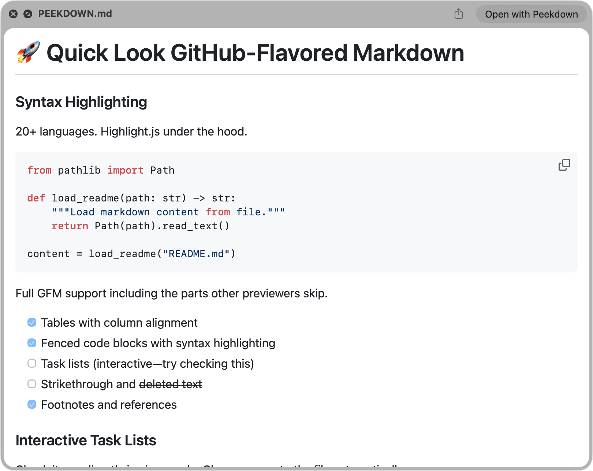
Task: Select the Syntax Highlighting heading
Action: (81, 102)
